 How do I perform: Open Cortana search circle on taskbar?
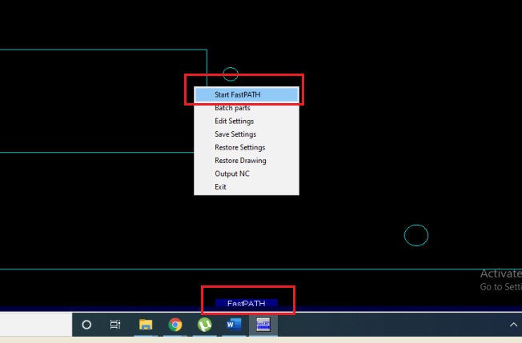pos(86,325)
